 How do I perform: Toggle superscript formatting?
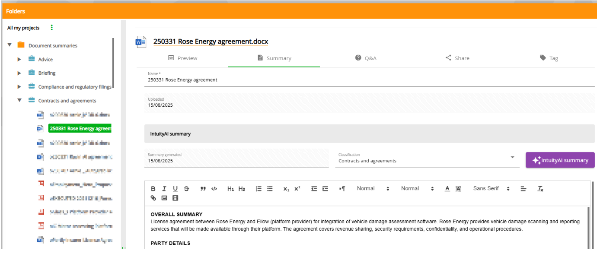pyautogui.click(x=297, y=189)
